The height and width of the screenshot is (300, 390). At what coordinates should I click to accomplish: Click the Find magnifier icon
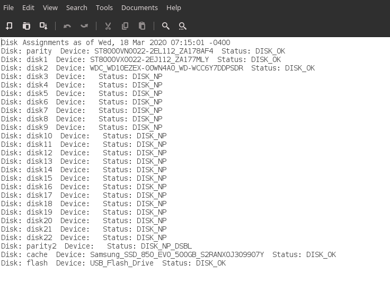pyautogui.click(x=166, y=26)
